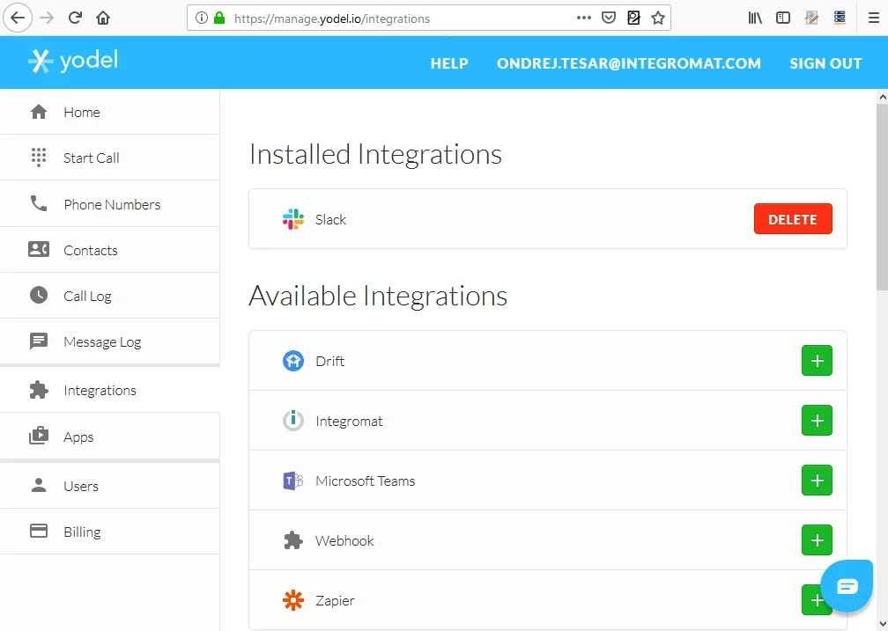This screenshot has width=888, height=631.
Task: Reload the page with refresh icon
Action: click(x=75, y=18)
